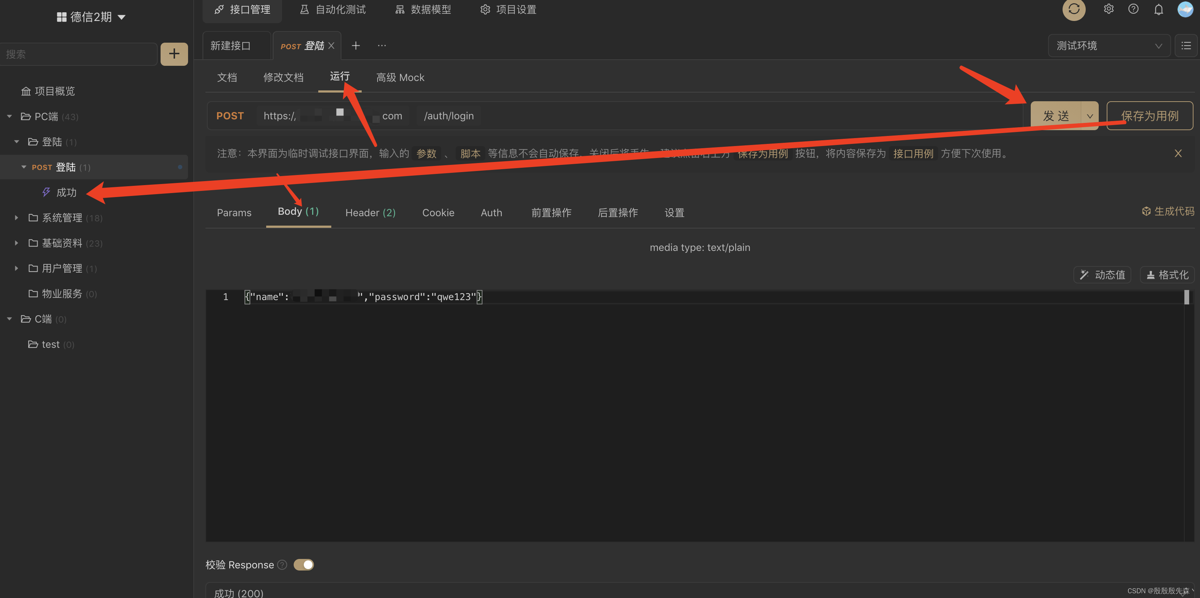The width and height of the screenshot is (1200, 598).
Task: Click the 保存为用例 button
Action: point(1149,116)
